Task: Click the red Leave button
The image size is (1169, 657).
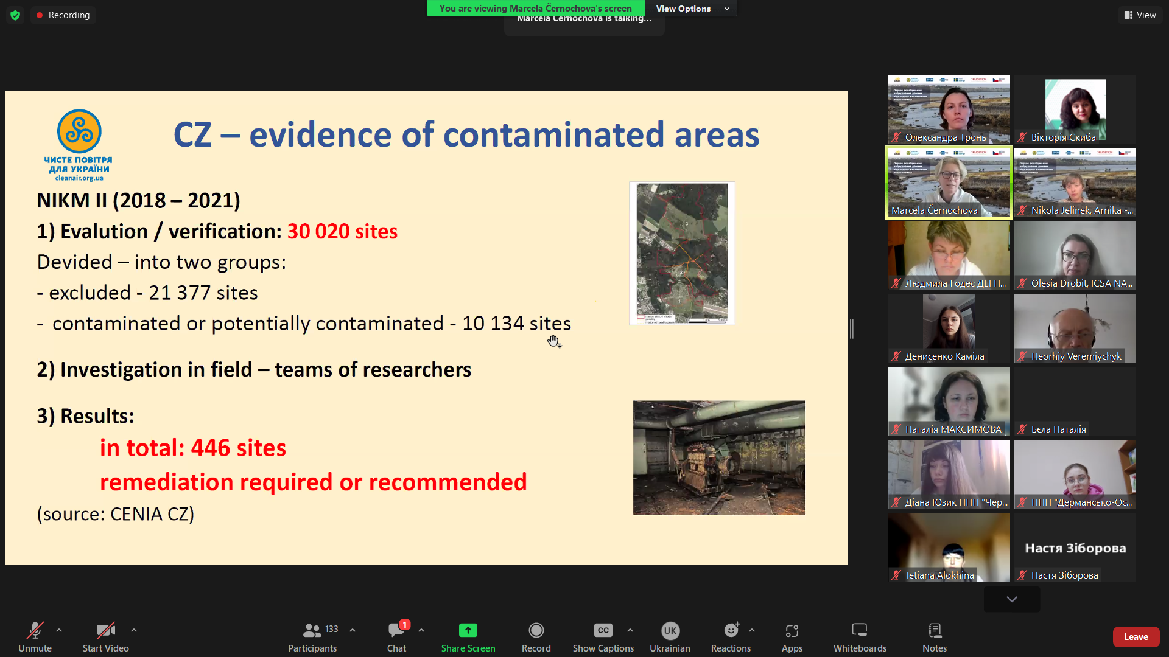Action: [x=1136, y=637]
